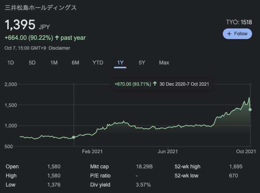
Task: Click the Div yield value 3.57%
Action: click(x=143, y=185)
